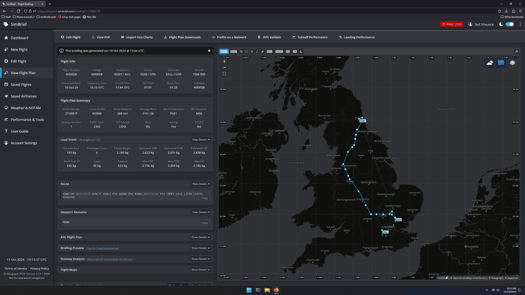Open Privacy Policy link
Image resolution: width=525 pixels, height=295 pixels.
(x=40, y=268)
